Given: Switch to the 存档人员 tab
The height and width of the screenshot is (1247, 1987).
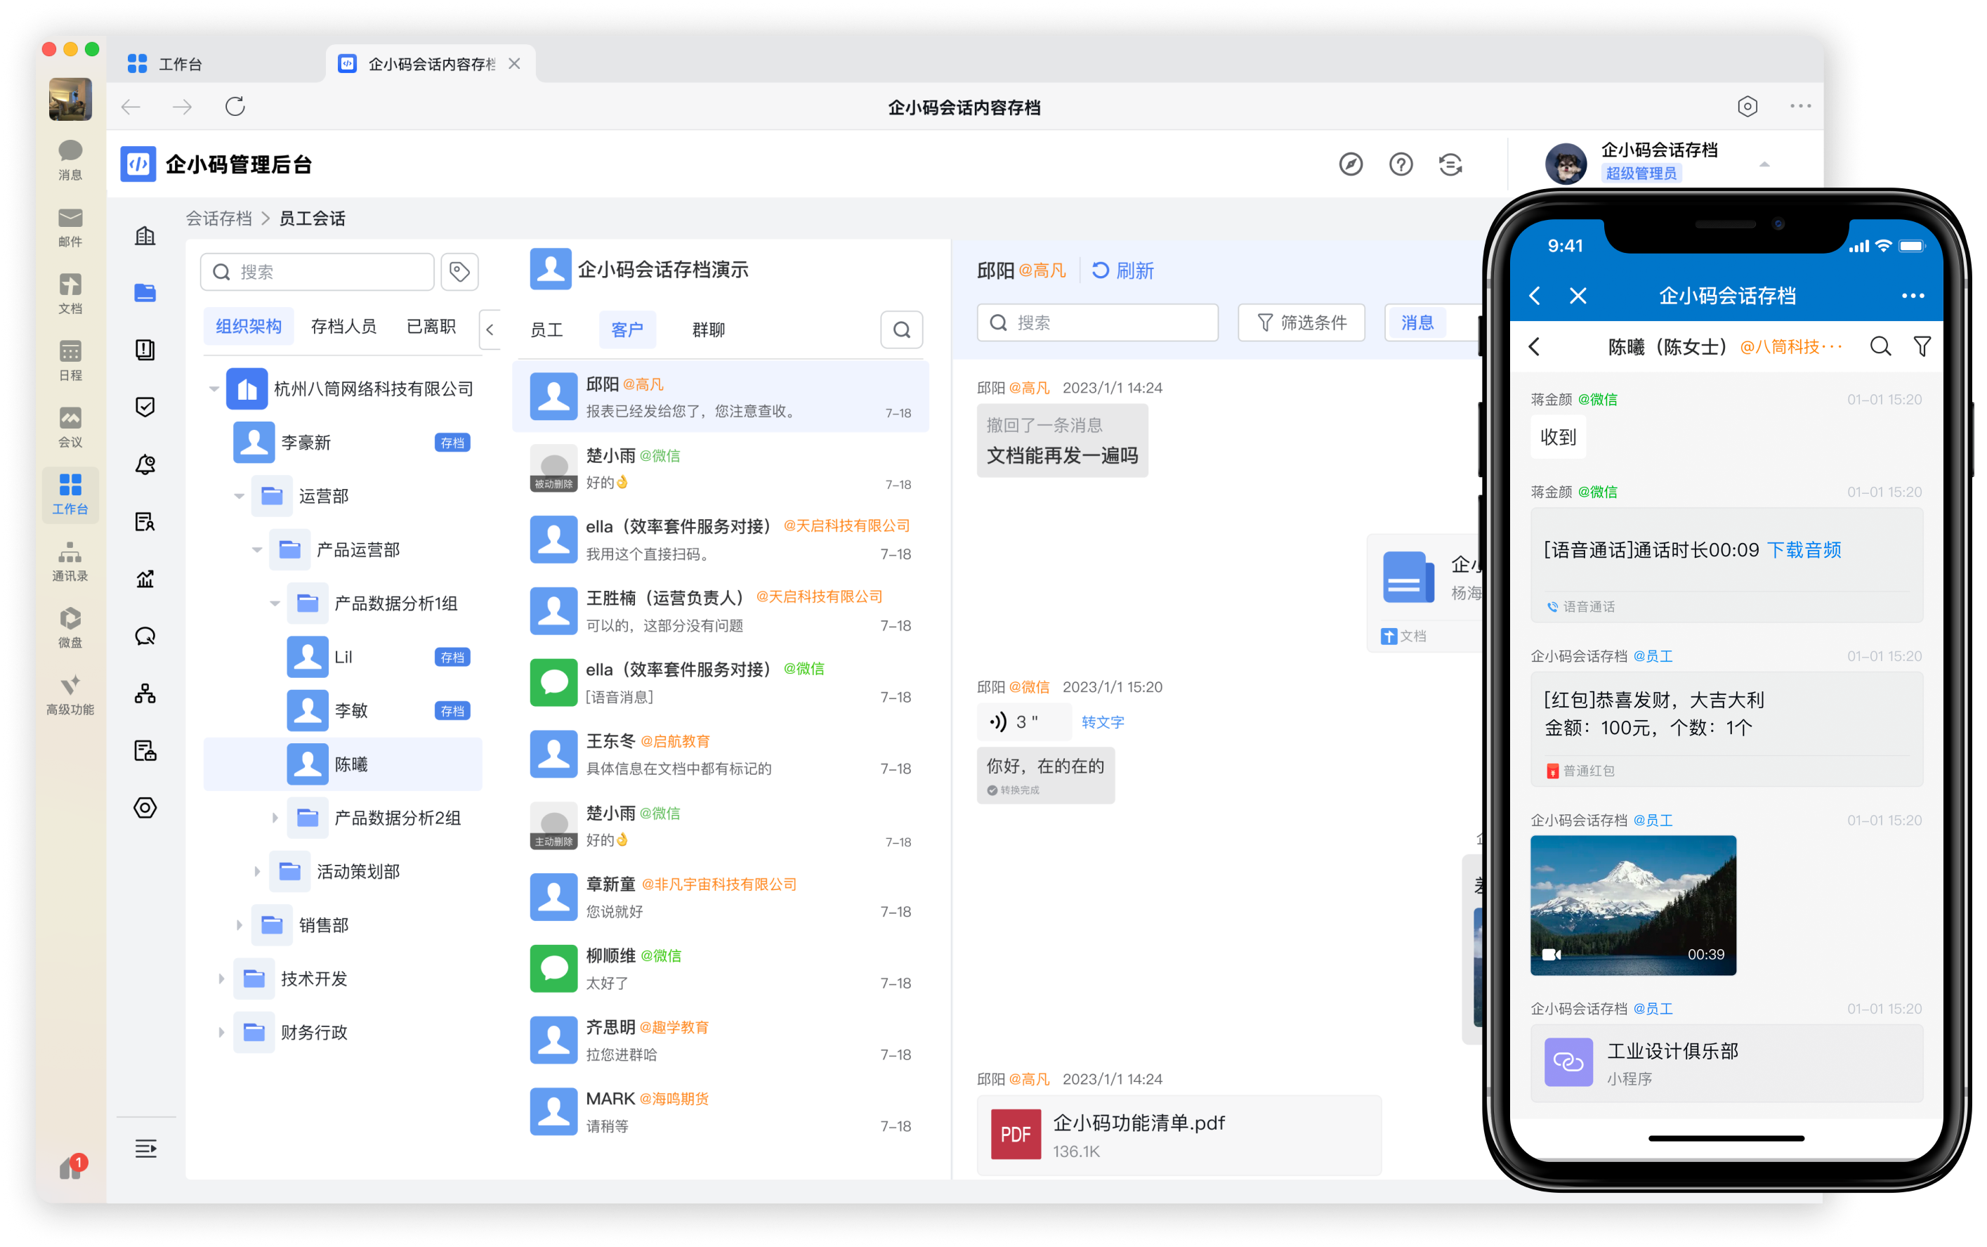Looking at the screenshot, I should (343, 327).
